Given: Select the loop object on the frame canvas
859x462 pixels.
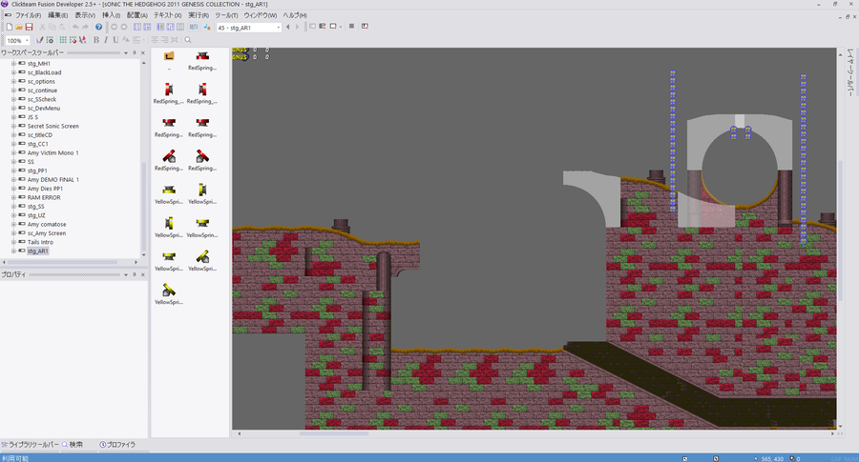Looking at the screenshot, I should 739,170.
